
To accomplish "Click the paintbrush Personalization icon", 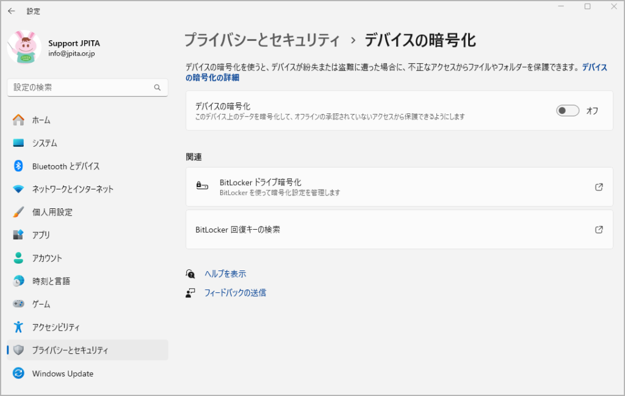I will 18,212.
